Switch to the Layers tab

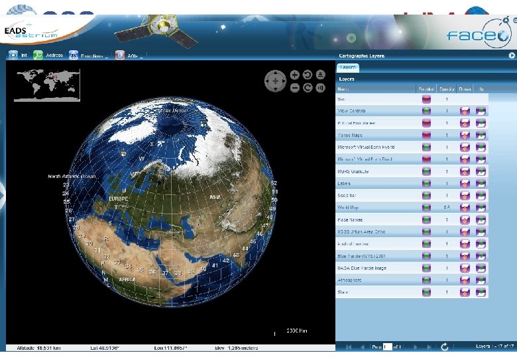click(348, 67)
